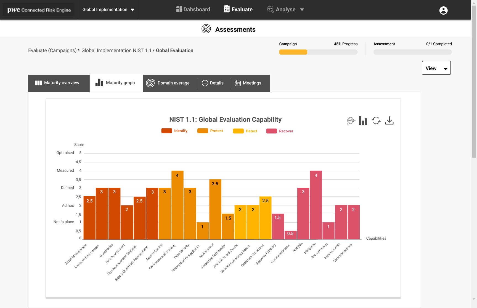Expand the Analyse menu dropdown

point(302,10)
